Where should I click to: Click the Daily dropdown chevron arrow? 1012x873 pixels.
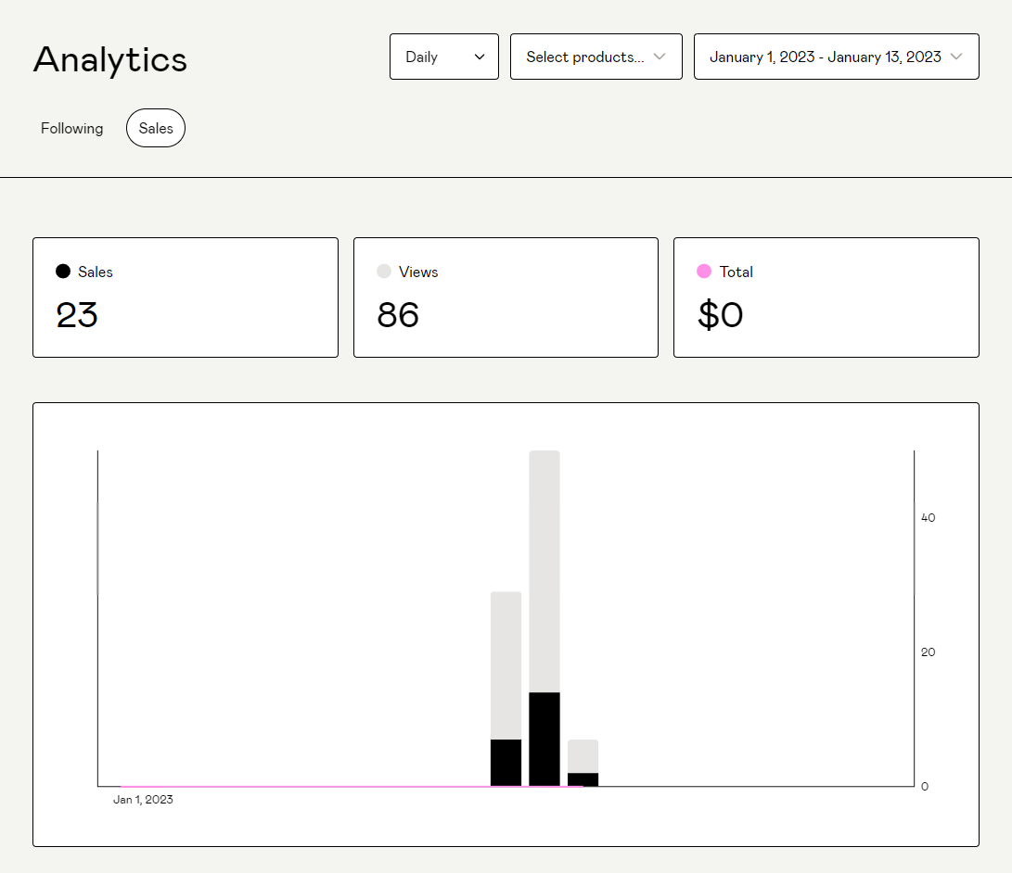480,57
